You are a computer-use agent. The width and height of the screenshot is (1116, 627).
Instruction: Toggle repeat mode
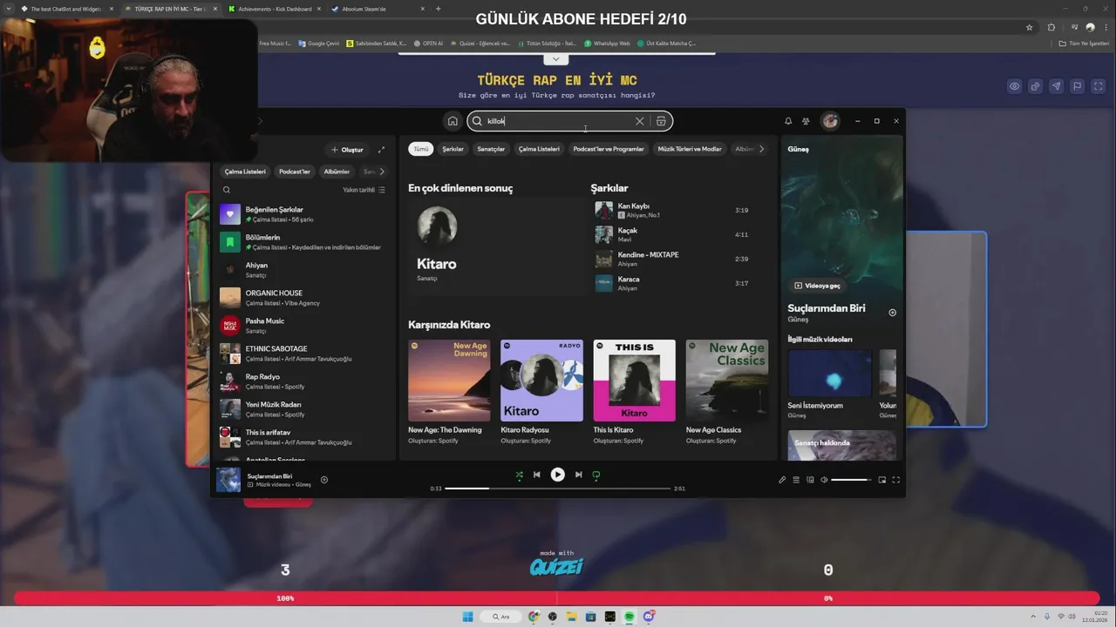coord(596,475)
